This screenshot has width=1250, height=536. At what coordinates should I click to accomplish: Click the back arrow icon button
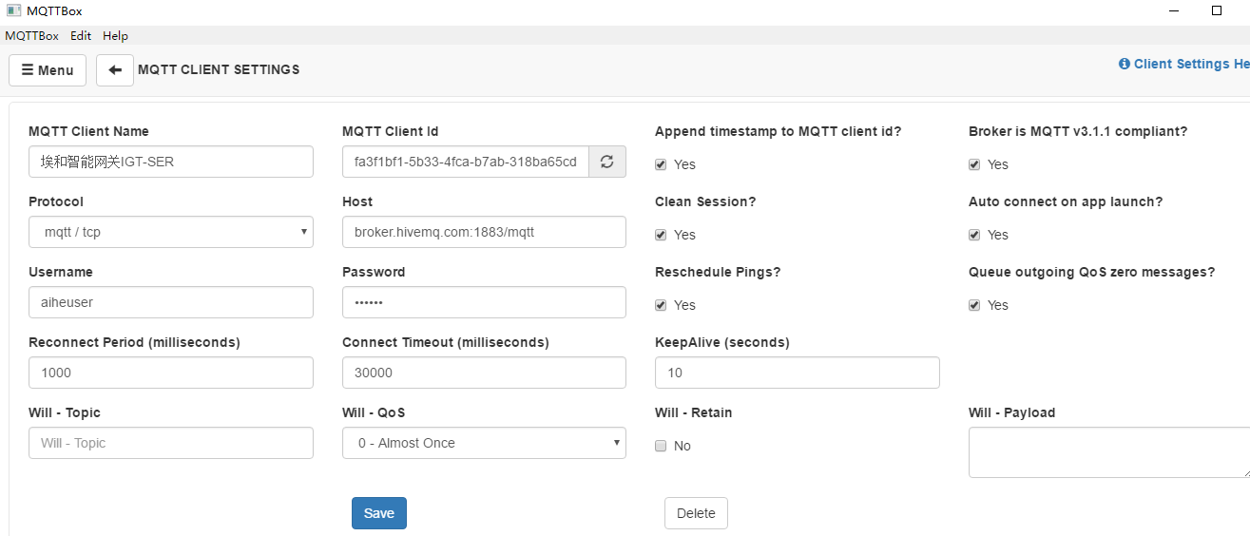click(x=115, y=70)
